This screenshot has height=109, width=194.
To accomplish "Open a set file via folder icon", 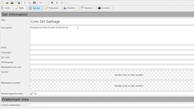I will pos(7,3).
